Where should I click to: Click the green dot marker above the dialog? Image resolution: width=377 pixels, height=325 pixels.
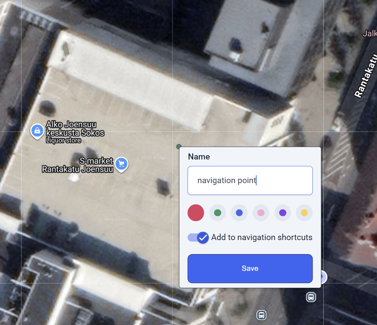[x=179, y=147]
